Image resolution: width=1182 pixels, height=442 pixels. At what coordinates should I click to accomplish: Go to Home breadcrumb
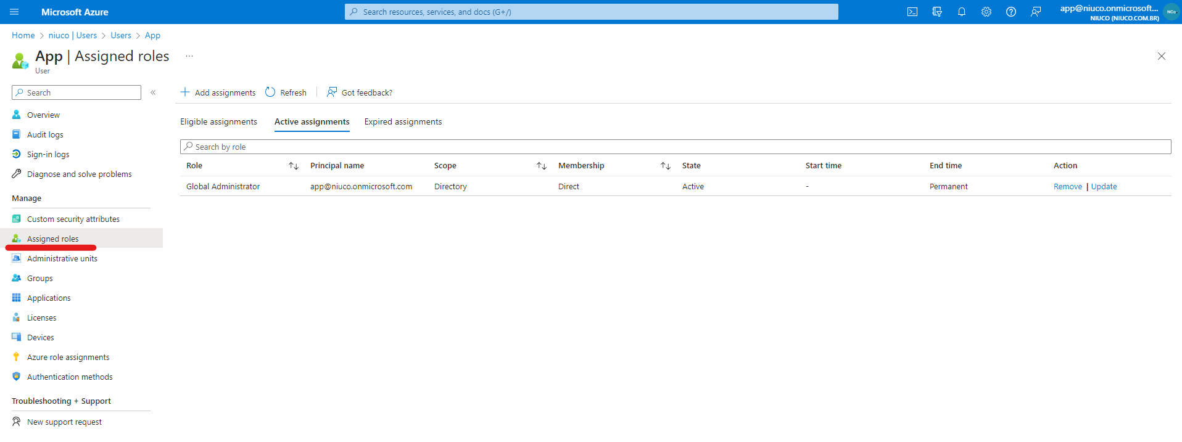tap(23, 35)
